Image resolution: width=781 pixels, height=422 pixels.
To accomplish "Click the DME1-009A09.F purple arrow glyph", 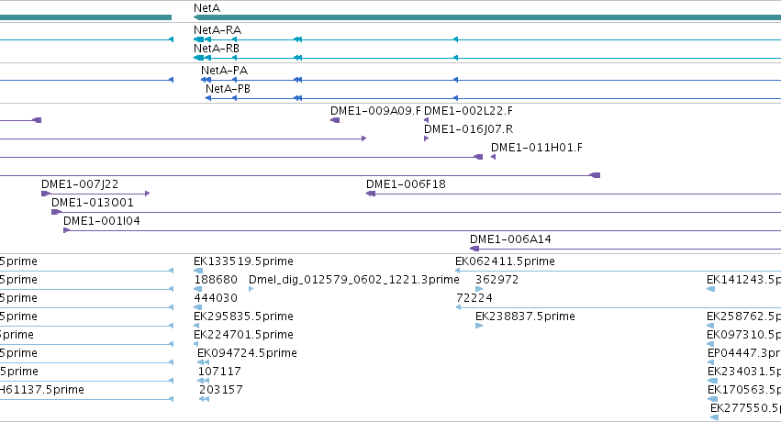I will pyautogui.click(x=335, y=120).
